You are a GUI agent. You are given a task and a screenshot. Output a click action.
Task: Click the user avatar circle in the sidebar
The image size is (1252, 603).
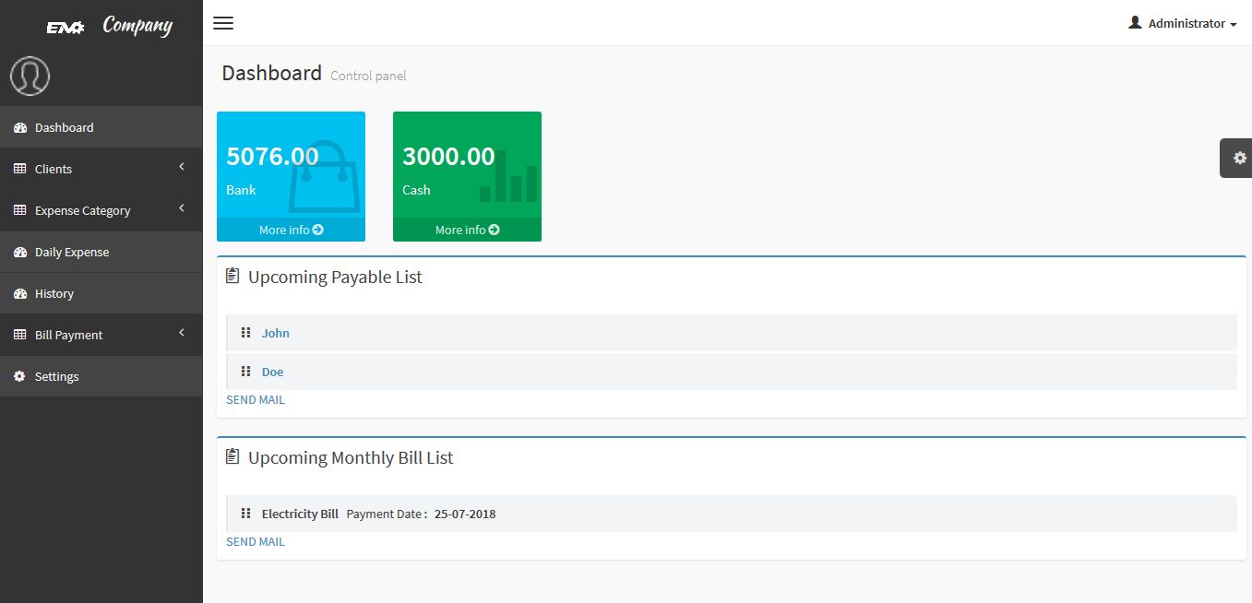(30, 76)
